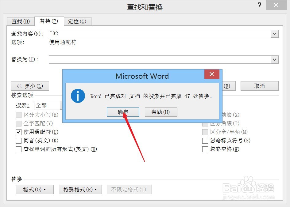Open the 特殊格式(E) dropdown button
Image resolution: width=290 pixels, height=207 pixels.
(80, 190)
